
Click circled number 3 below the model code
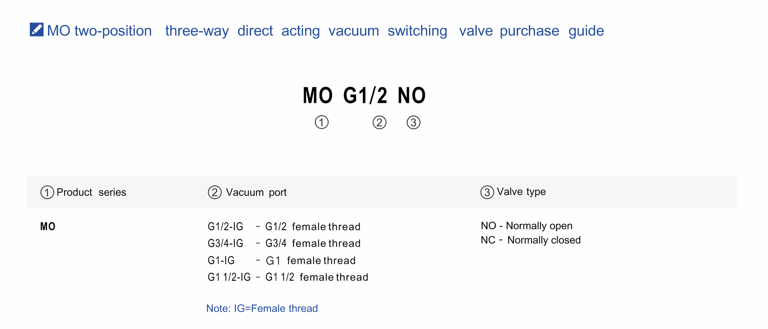tap(413, 122)
